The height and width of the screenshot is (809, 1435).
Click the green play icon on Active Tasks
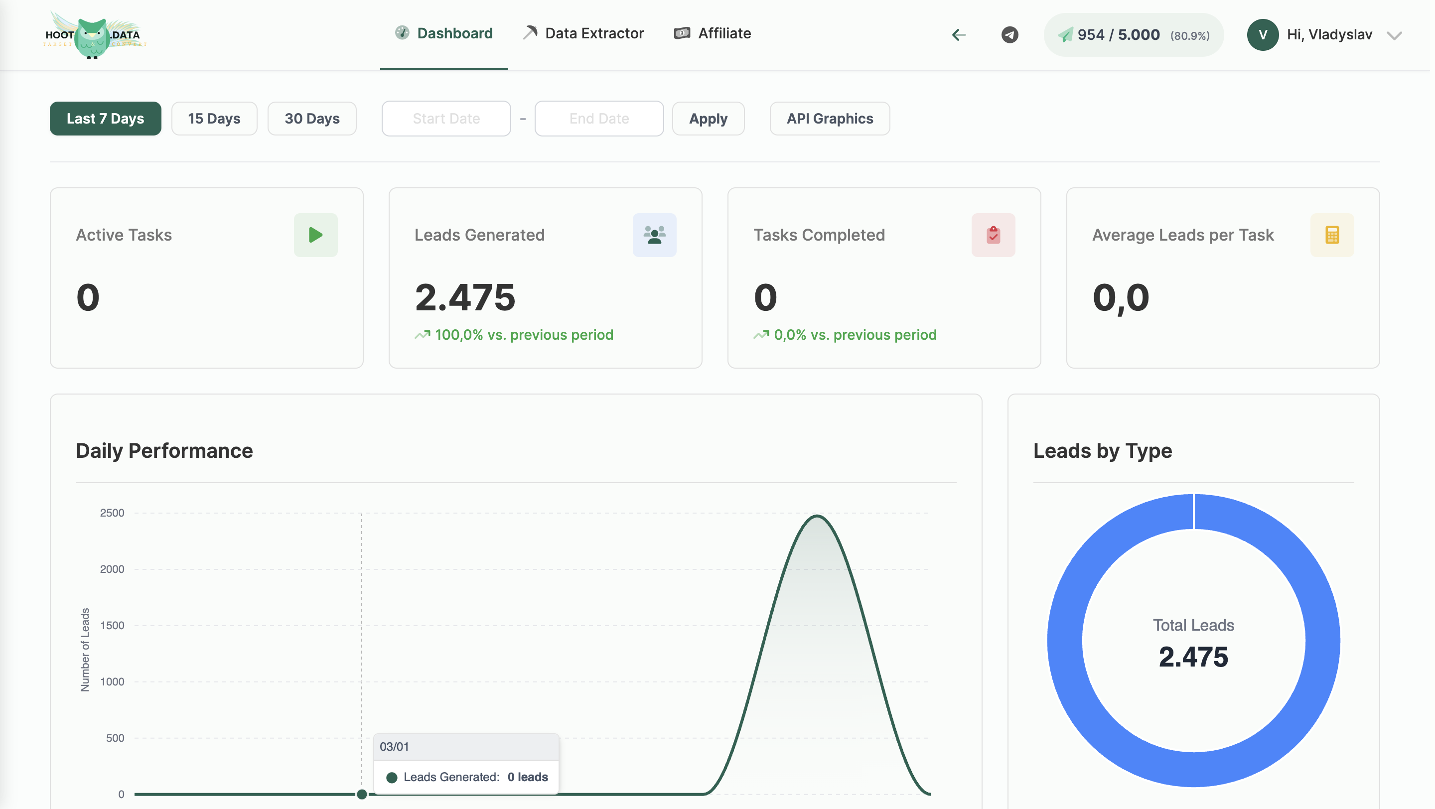pyautogui.click(x=315, y=235)
